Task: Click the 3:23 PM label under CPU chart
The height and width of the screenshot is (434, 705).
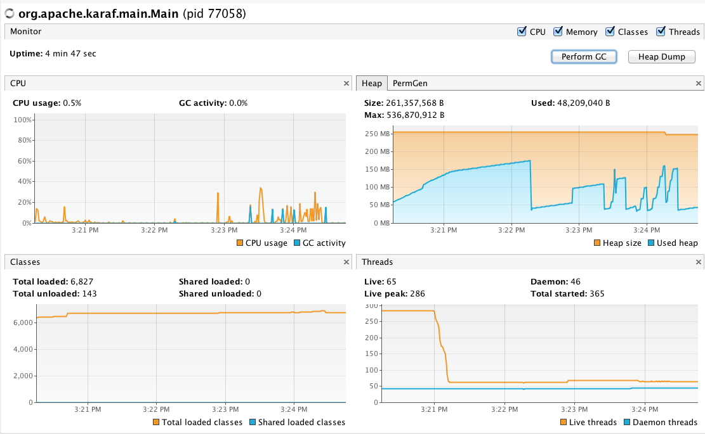Action: coord(224,230)
